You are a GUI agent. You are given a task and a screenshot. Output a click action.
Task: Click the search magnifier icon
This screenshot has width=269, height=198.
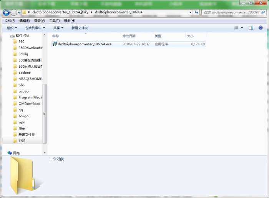tap(263, 12)
